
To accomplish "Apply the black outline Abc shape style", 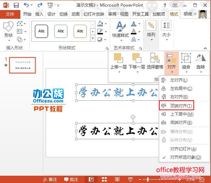I will pos(41,31).
